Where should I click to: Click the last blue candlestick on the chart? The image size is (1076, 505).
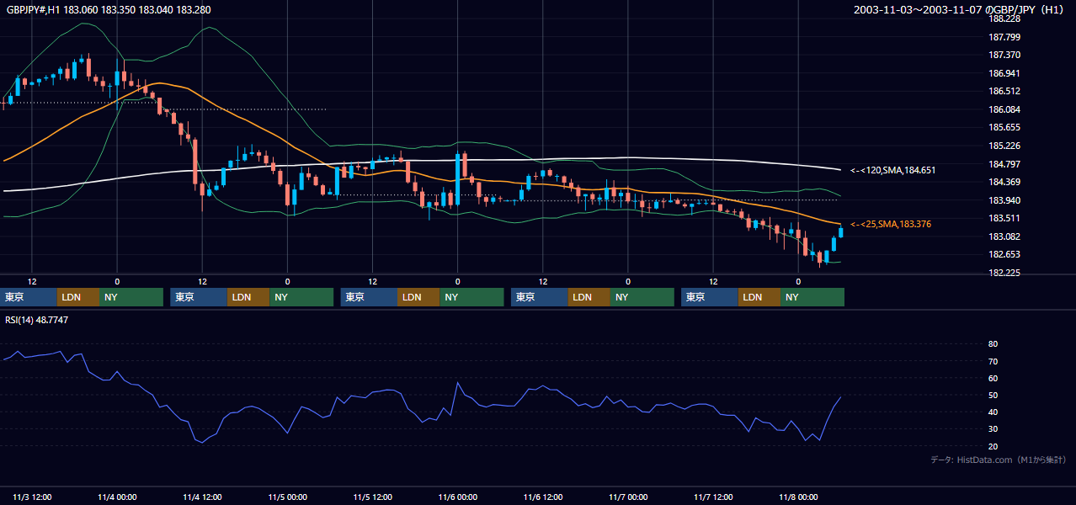(x=840, y=232)
